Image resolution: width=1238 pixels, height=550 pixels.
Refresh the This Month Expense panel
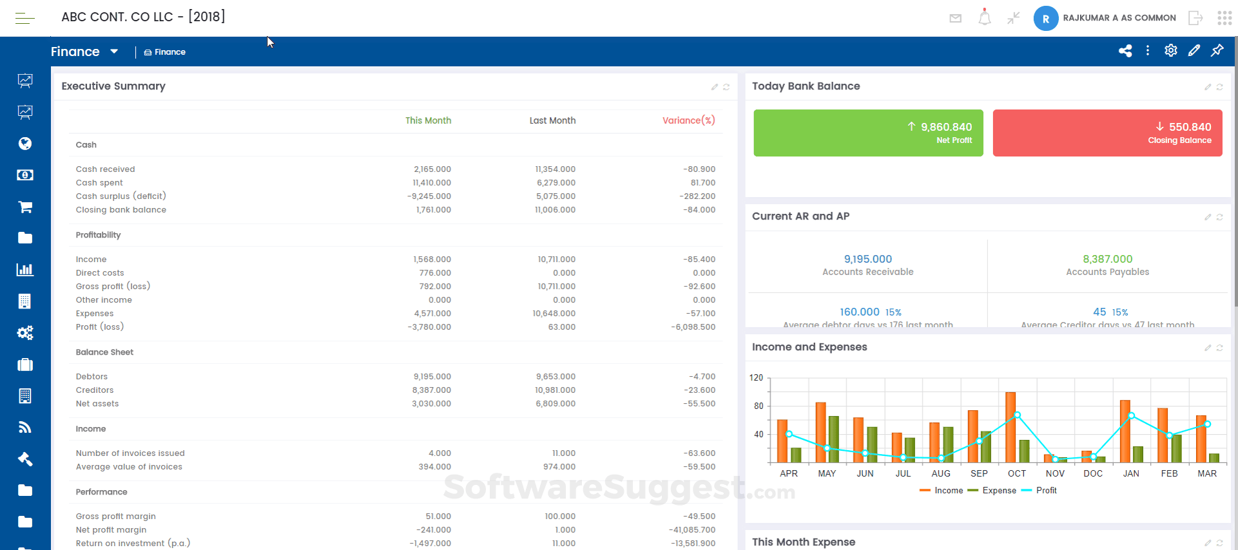coord(1220,543)
